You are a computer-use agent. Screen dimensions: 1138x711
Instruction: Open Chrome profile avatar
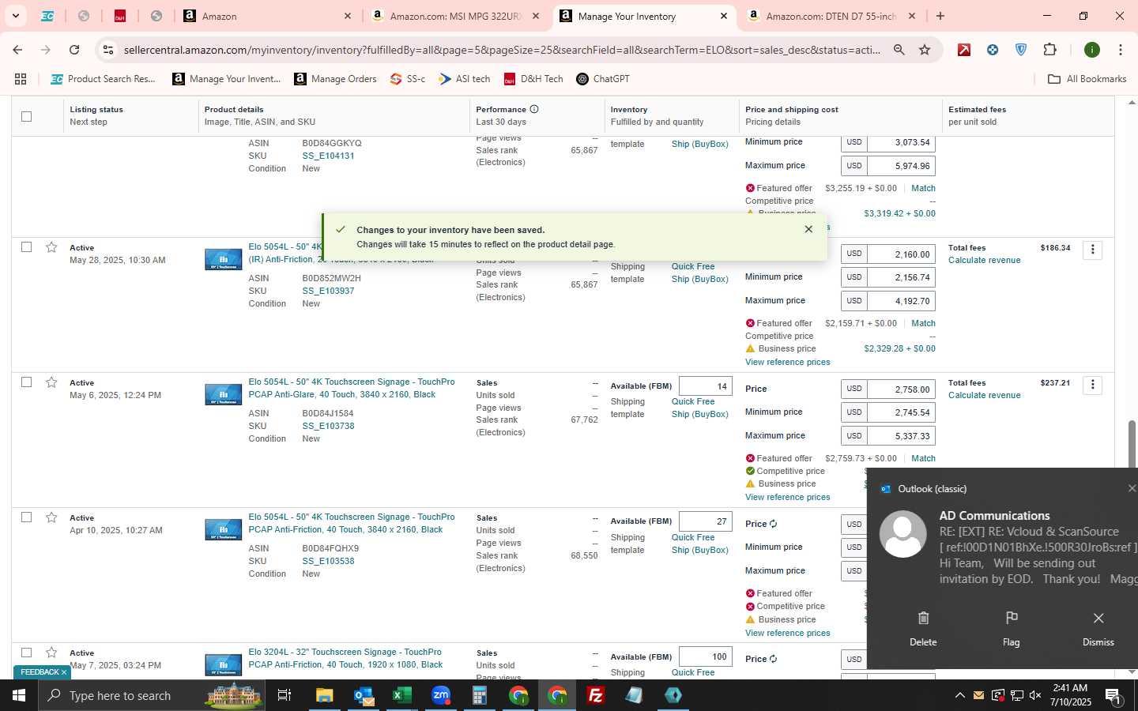pyautogui.click(x=1092, y=50)
